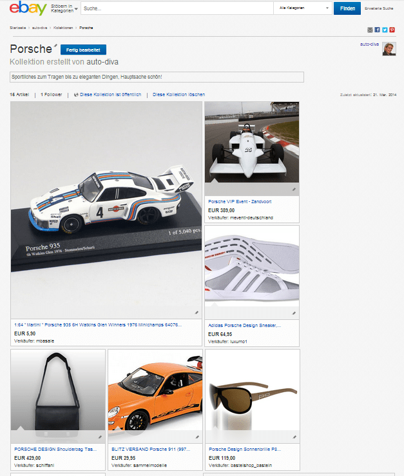Open the auto-diva profile avatar

pyautogui.click(x=389, y=49)
